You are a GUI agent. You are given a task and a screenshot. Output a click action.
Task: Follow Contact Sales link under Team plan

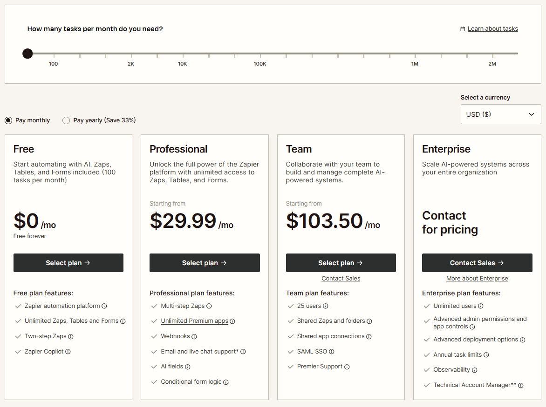click(x=341, y=279)
